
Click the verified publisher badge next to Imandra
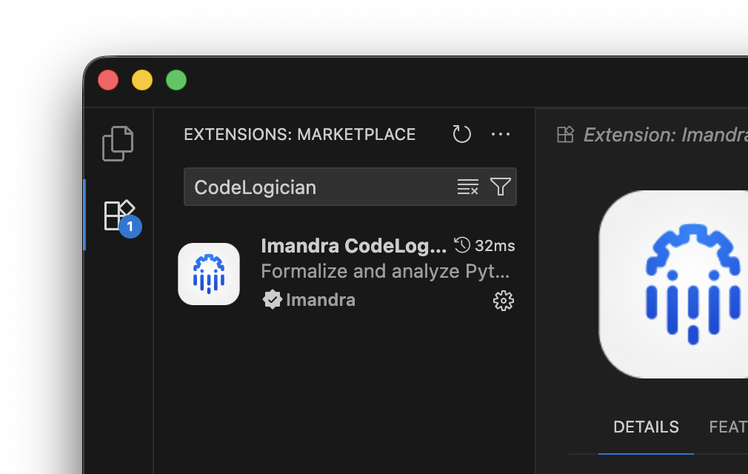pos(273,300)
